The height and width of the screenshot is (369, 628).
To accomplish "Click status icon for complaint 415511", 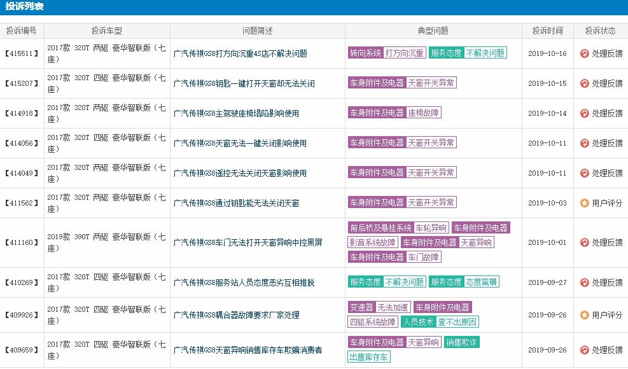I will 584,53.
